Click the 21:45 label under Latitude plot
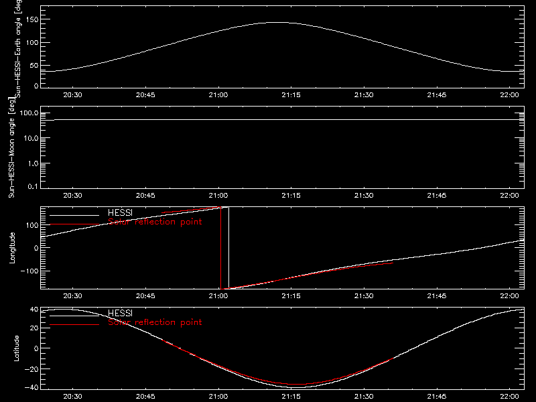Viewport: 536px width, 402px height. coord(437,397)
